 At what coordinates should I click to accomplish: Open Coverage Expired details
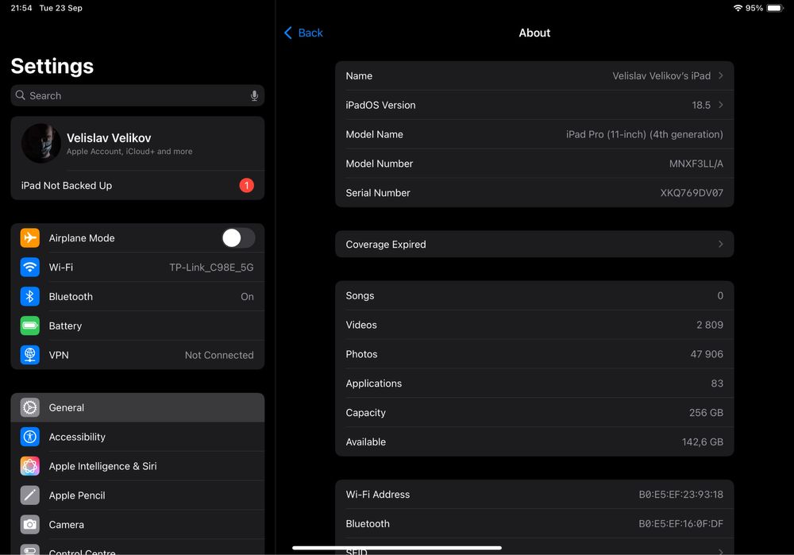coord(534,244)
